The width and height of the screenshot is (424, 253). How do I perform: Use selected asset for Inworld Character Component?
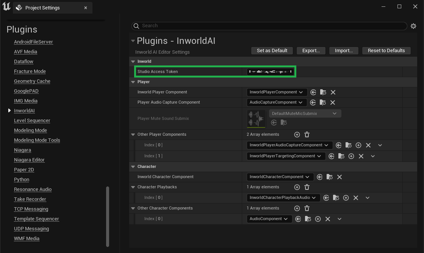[x=320, y=177]
